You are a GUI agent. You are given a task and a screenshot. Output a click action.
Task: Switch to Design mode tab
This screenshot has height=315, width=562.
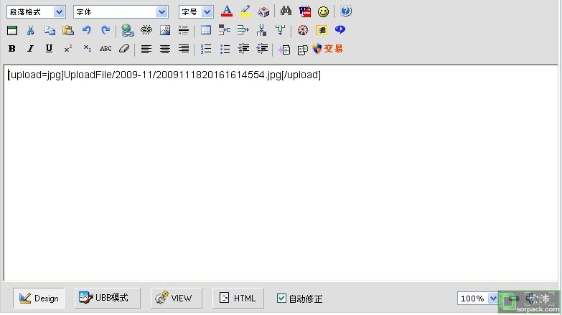pos(39,298)
